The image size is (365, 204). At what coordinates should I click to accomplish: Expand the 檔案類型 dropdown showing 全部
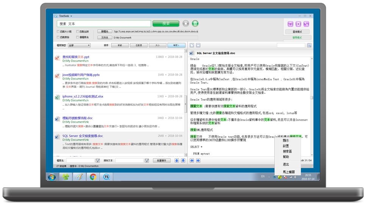79,45
